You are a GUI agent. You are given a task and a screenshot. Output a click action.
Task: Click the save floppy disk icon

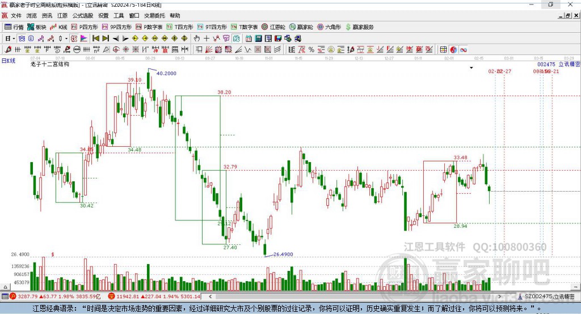pos(278,39)
